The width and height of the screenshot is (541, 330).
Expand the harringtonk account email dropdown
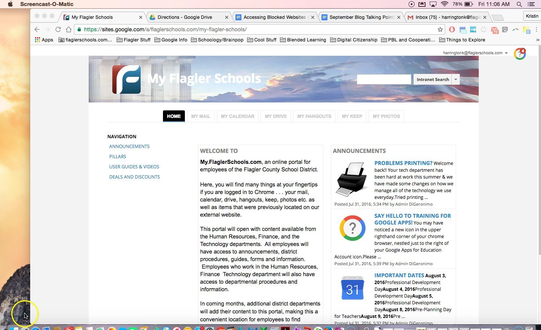point(506,53)
